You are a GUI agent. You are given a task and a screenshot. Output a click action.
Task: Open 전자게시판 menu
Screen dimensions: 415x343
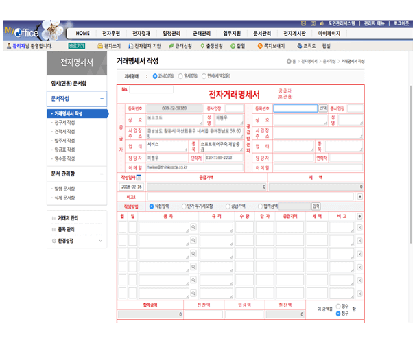pyautogui.click(x=294, y=34)
